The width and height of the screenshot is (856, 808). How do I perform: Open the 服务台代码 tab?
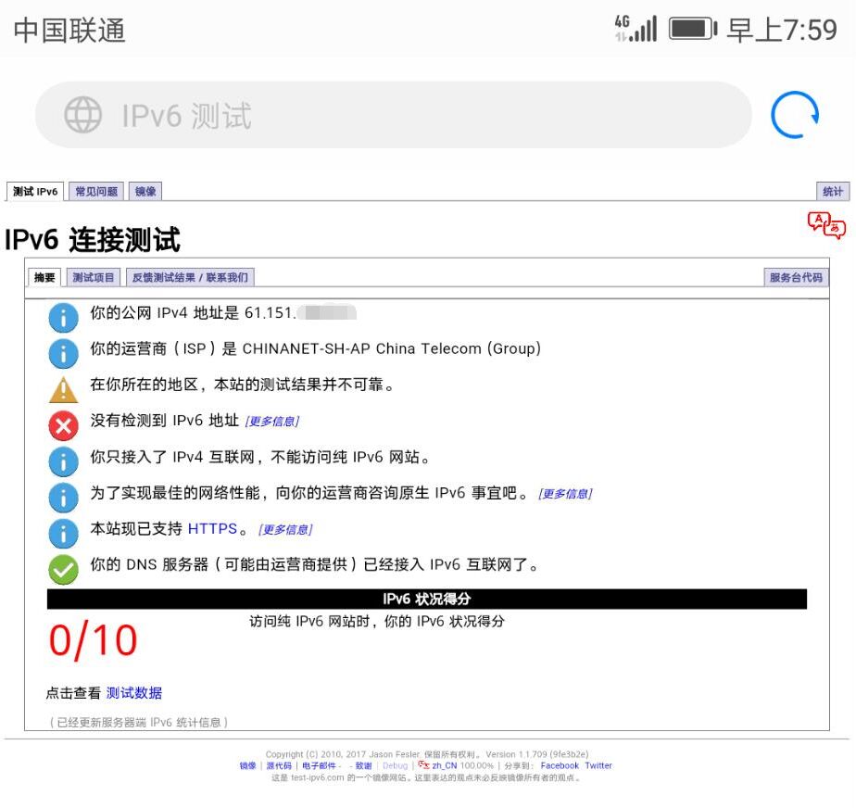(796, 277)
